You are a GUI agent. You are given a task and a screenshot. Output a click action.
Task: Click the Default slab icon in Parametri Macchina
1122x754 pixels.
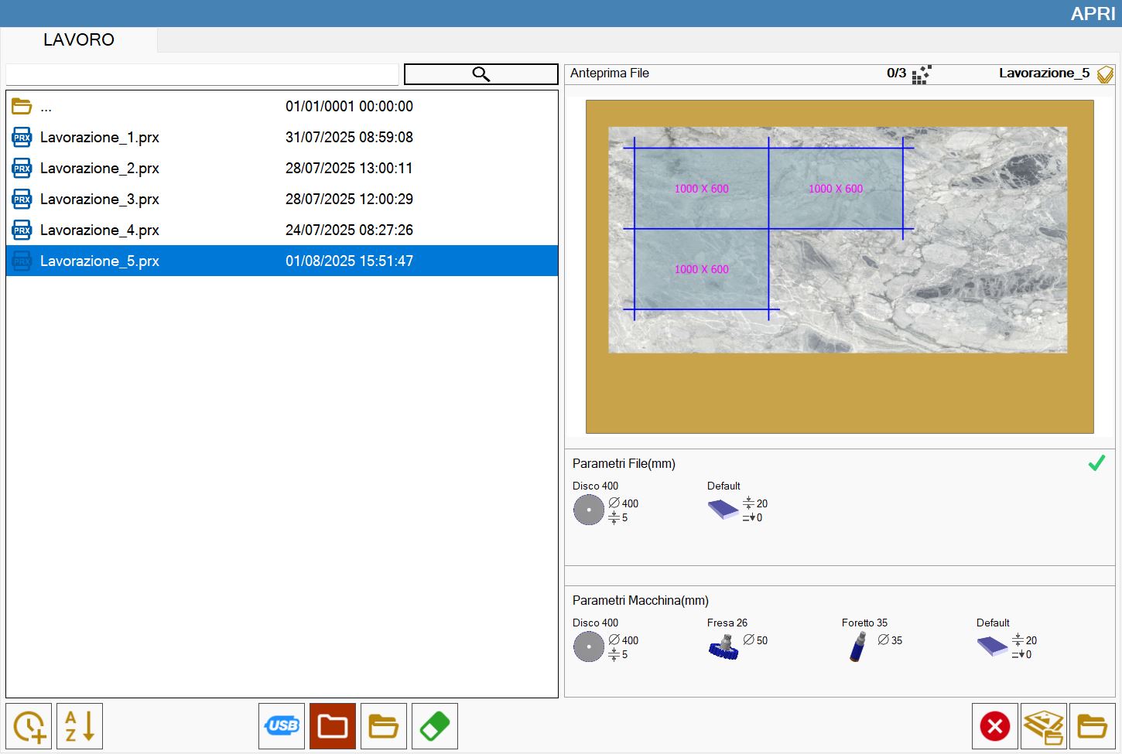coord(993,646)
